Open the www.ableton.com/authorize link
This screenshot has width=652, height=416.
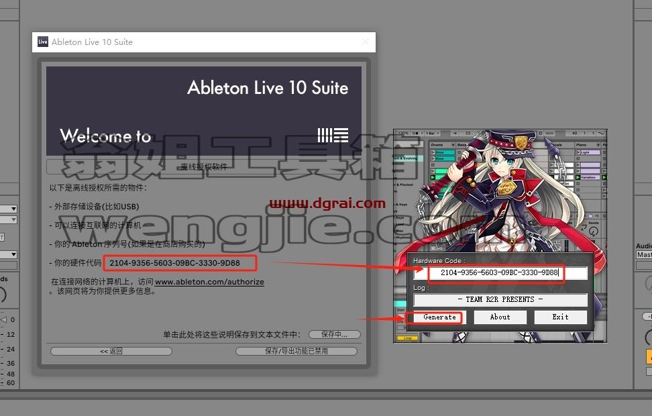[209, 282]
